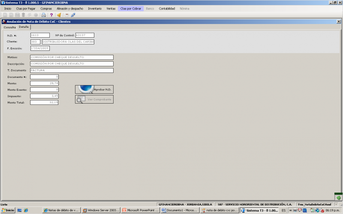Expand hidden tray icons with the chevron
Viewport: 343px width, 214px height.
click(291, 210)
